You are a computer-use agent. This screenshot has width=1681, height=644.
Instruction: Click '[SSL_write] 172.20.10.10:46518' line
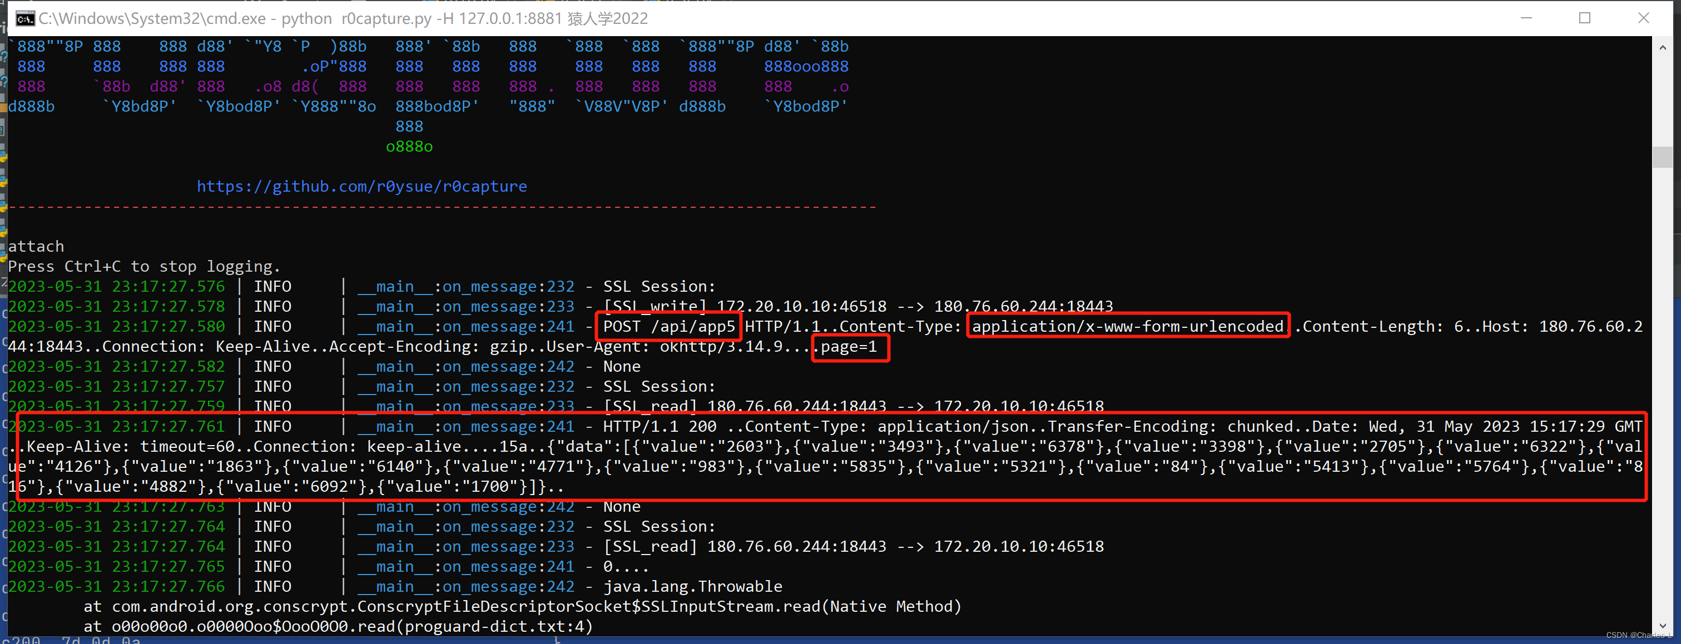(745, 306)
